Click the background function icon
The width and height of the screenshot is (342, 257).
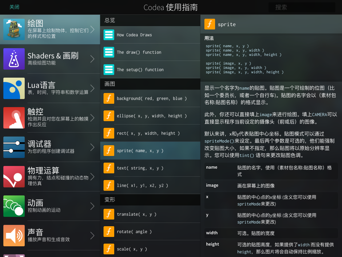click(x=109, y=98)
